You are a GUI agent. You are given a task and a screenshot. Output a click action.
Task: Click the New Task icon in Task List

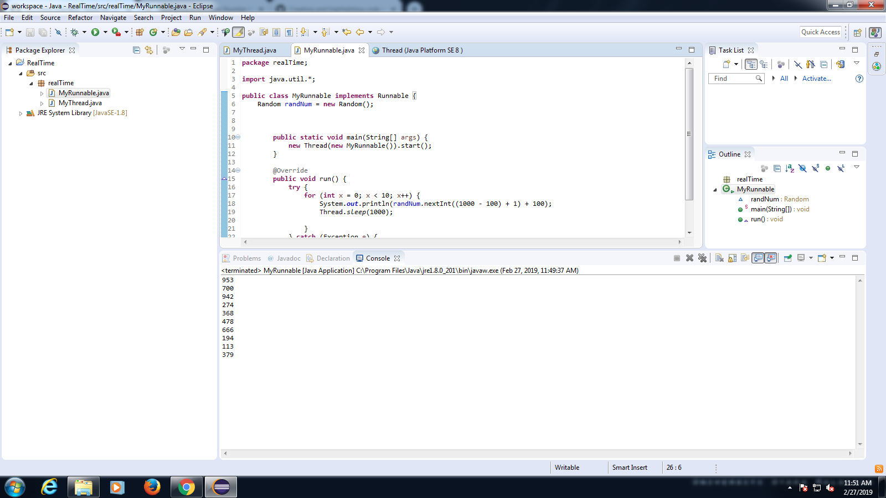tap(727, 64)
